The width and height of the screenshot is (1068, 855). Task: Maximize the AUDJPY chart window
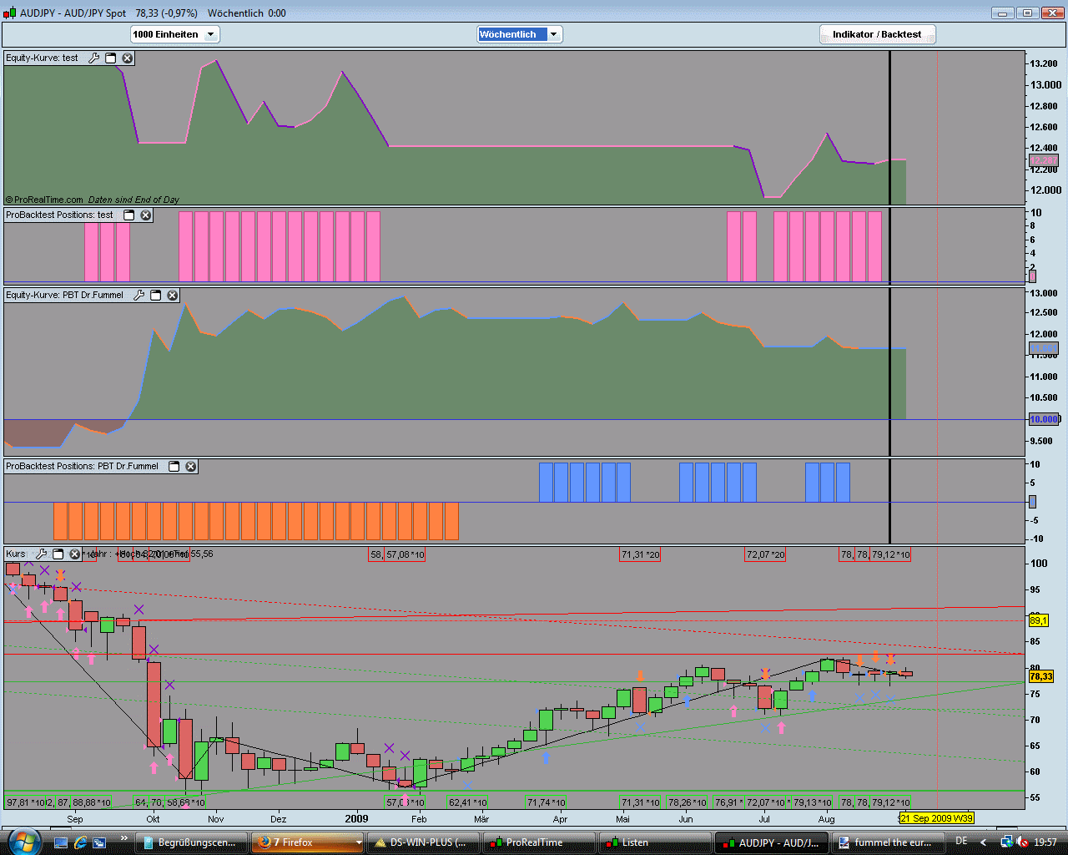1027,13
